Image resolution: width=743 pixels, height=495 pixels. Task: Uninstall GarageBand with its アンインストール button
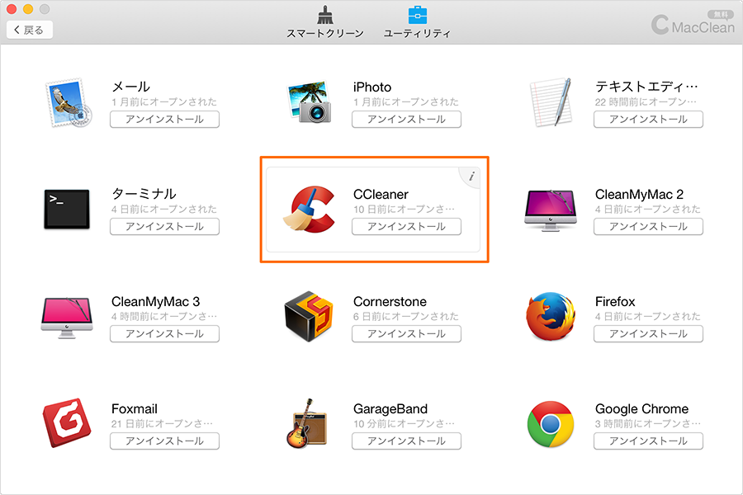[x=406, y=441]
